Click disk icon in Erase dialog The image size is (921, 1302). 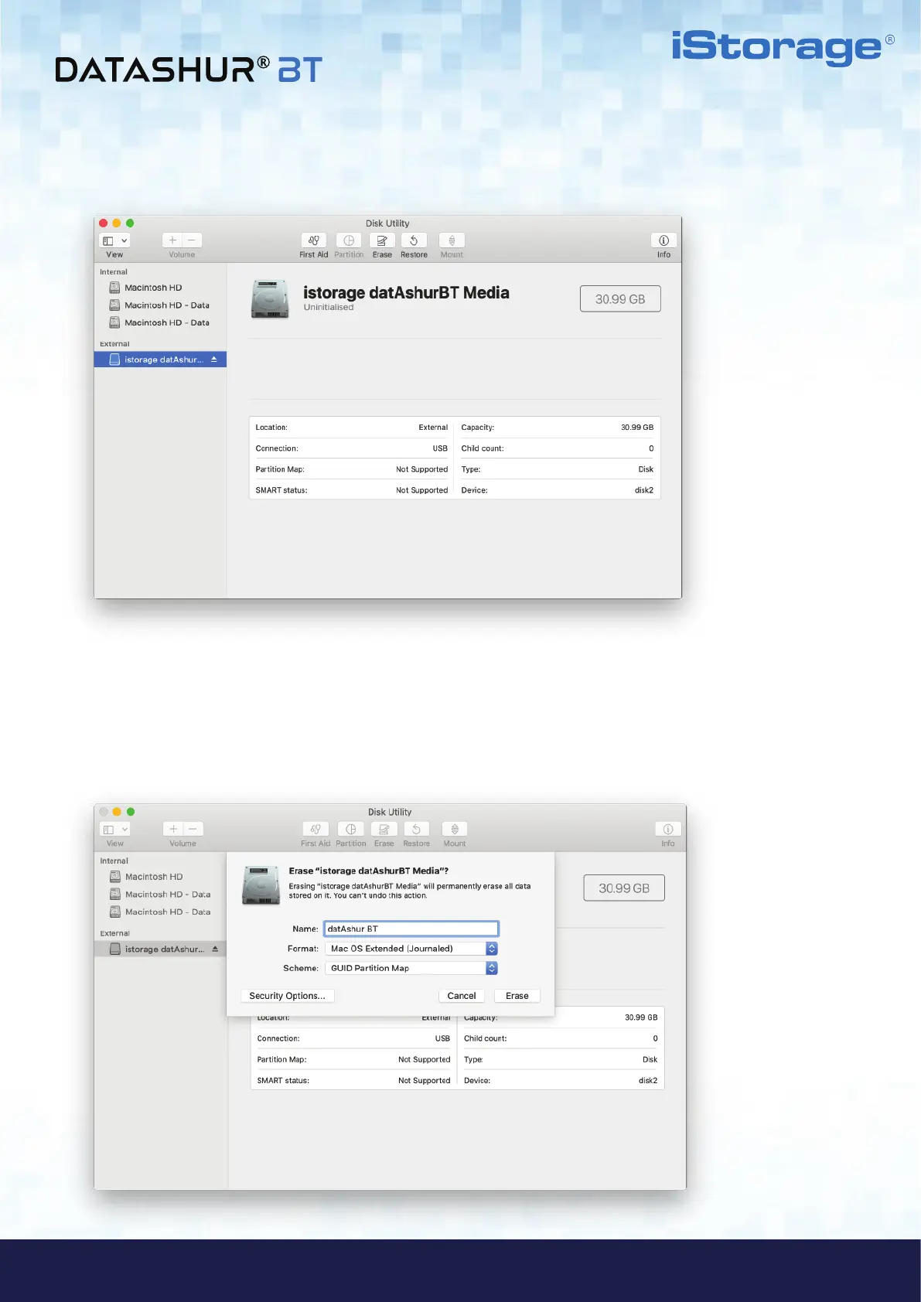click(x=261, y=885)
